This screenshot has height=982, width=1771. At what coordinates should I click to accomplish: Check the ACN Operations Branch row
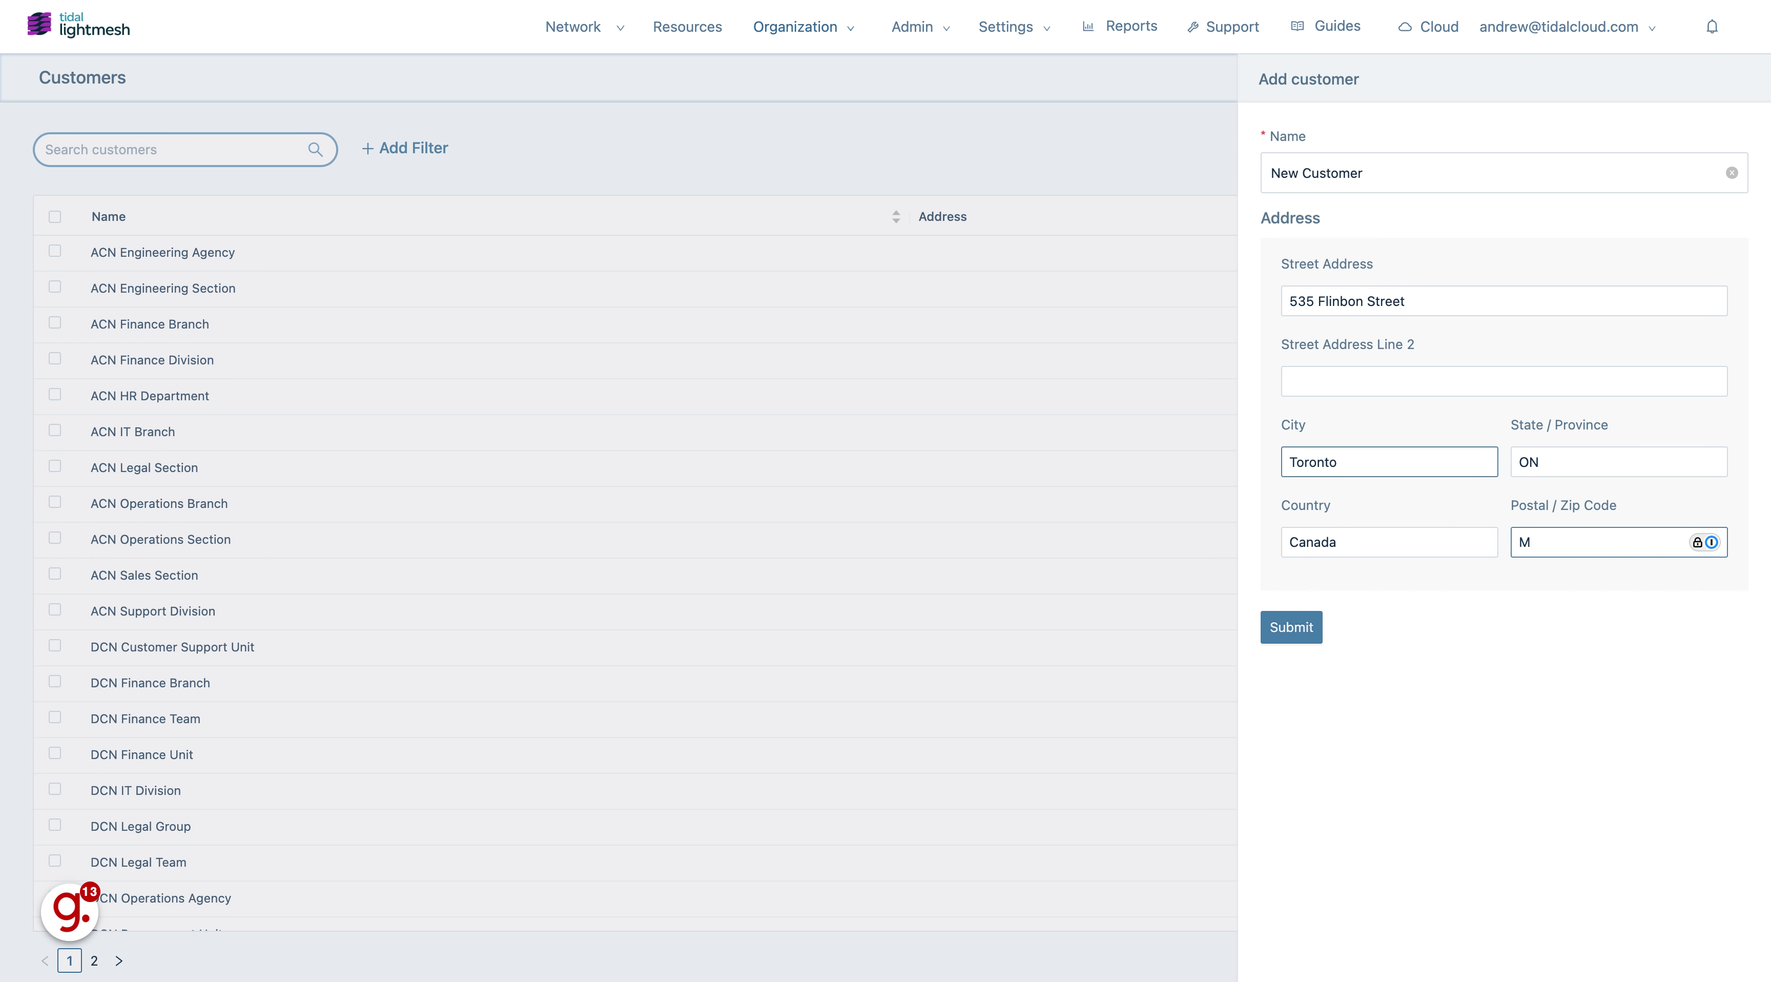(x=55, y=502)
